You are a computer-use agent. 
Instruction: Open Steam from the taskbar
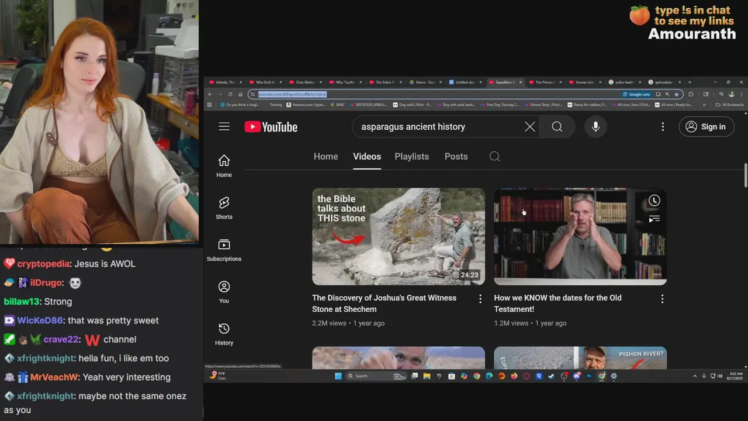pyautogui.click(x=551, y=376)
